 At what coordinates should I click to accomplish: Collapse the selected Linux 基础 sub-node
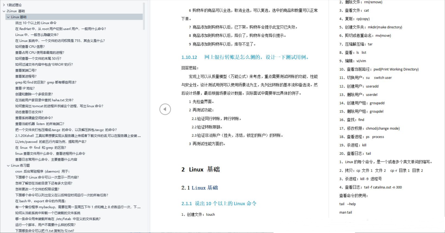[8, 17]
